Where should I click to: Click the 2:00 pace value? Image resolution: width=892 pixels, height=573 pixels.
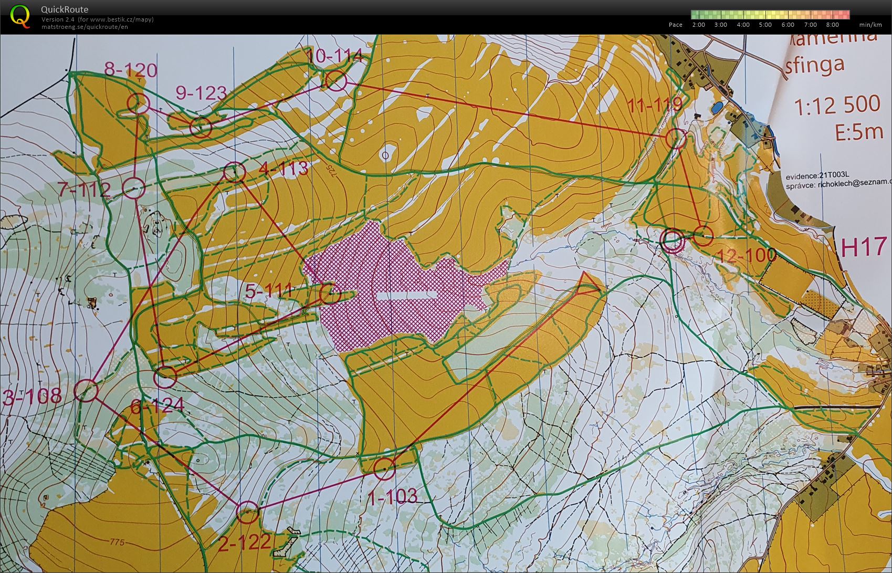(x=698, y=25)
